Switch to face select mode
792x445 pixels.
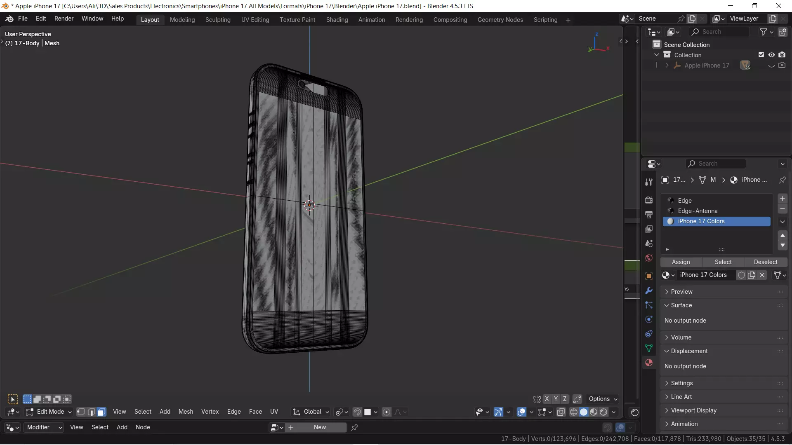(101, 412)
